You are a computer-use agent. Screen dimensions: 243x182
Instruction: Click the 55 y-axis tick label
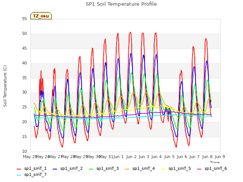[24, 19]
